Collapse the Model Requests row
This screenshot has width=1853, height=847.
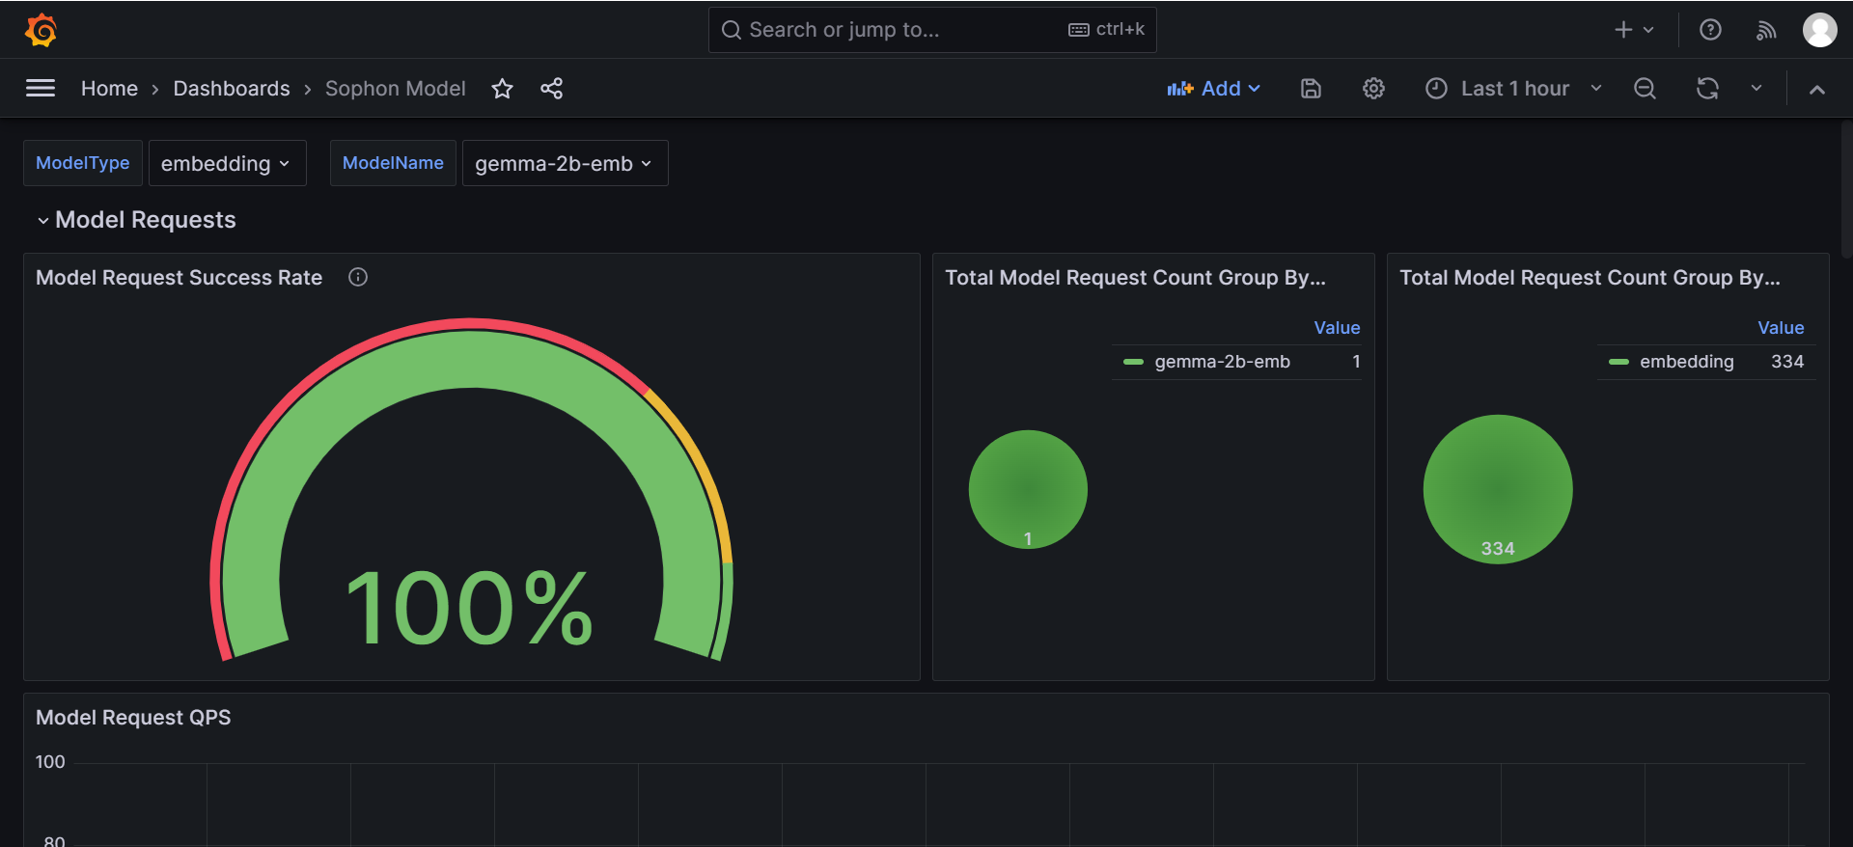point(43,221)
